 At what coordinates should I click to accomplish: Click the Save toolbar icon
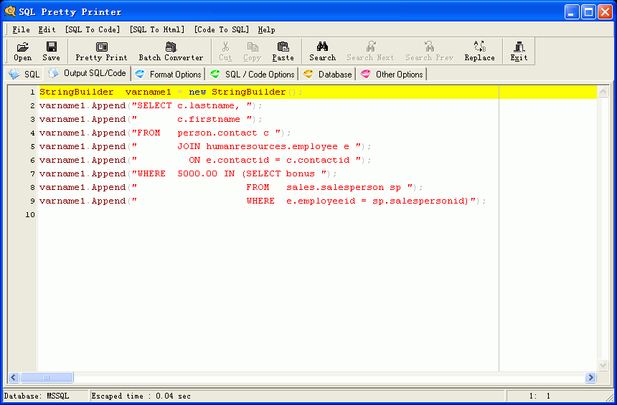tap(51, 51)
